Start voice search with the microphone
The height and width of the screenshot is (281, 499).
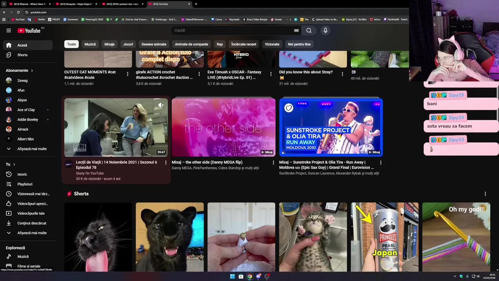(325, 30)
